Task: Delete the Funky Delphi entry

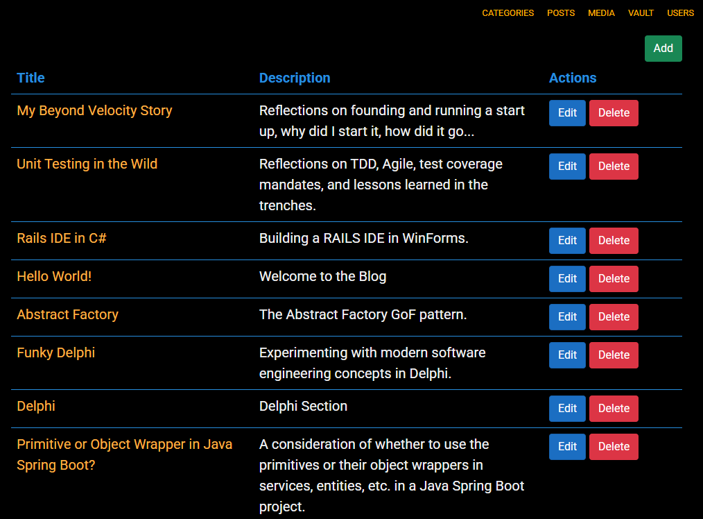Action: pos(614,355)
